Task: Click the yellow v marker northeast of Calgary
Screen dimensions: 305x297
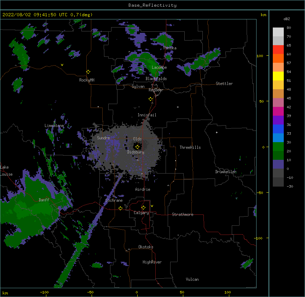Action: (x=152, y=206)
